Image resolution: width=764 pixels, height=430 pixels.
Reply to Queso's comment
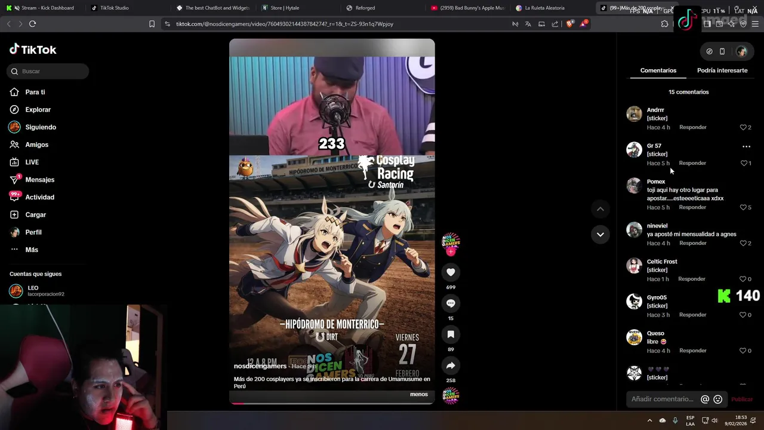pos(692,351)
